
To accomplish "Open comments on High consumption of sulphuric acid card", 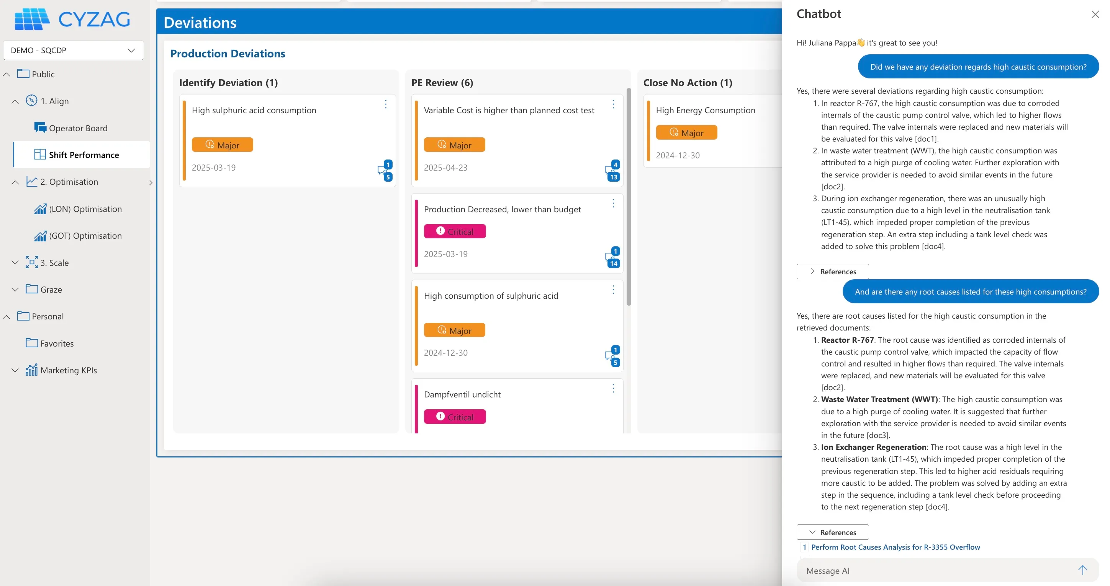I will tap(612, 356).
